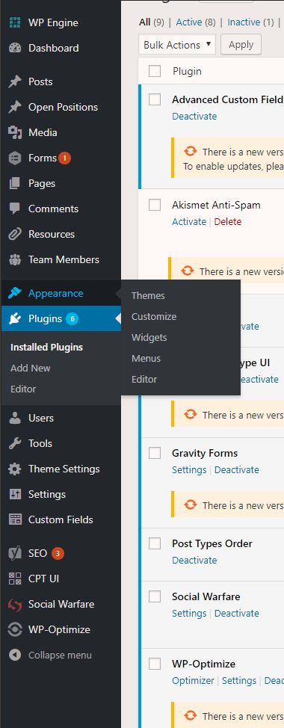
Task: Click the Users person icon
Action: 15,418
